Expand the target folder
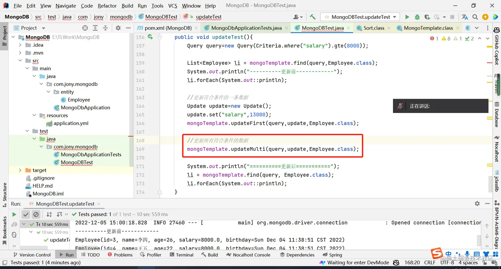 [21, 170]
